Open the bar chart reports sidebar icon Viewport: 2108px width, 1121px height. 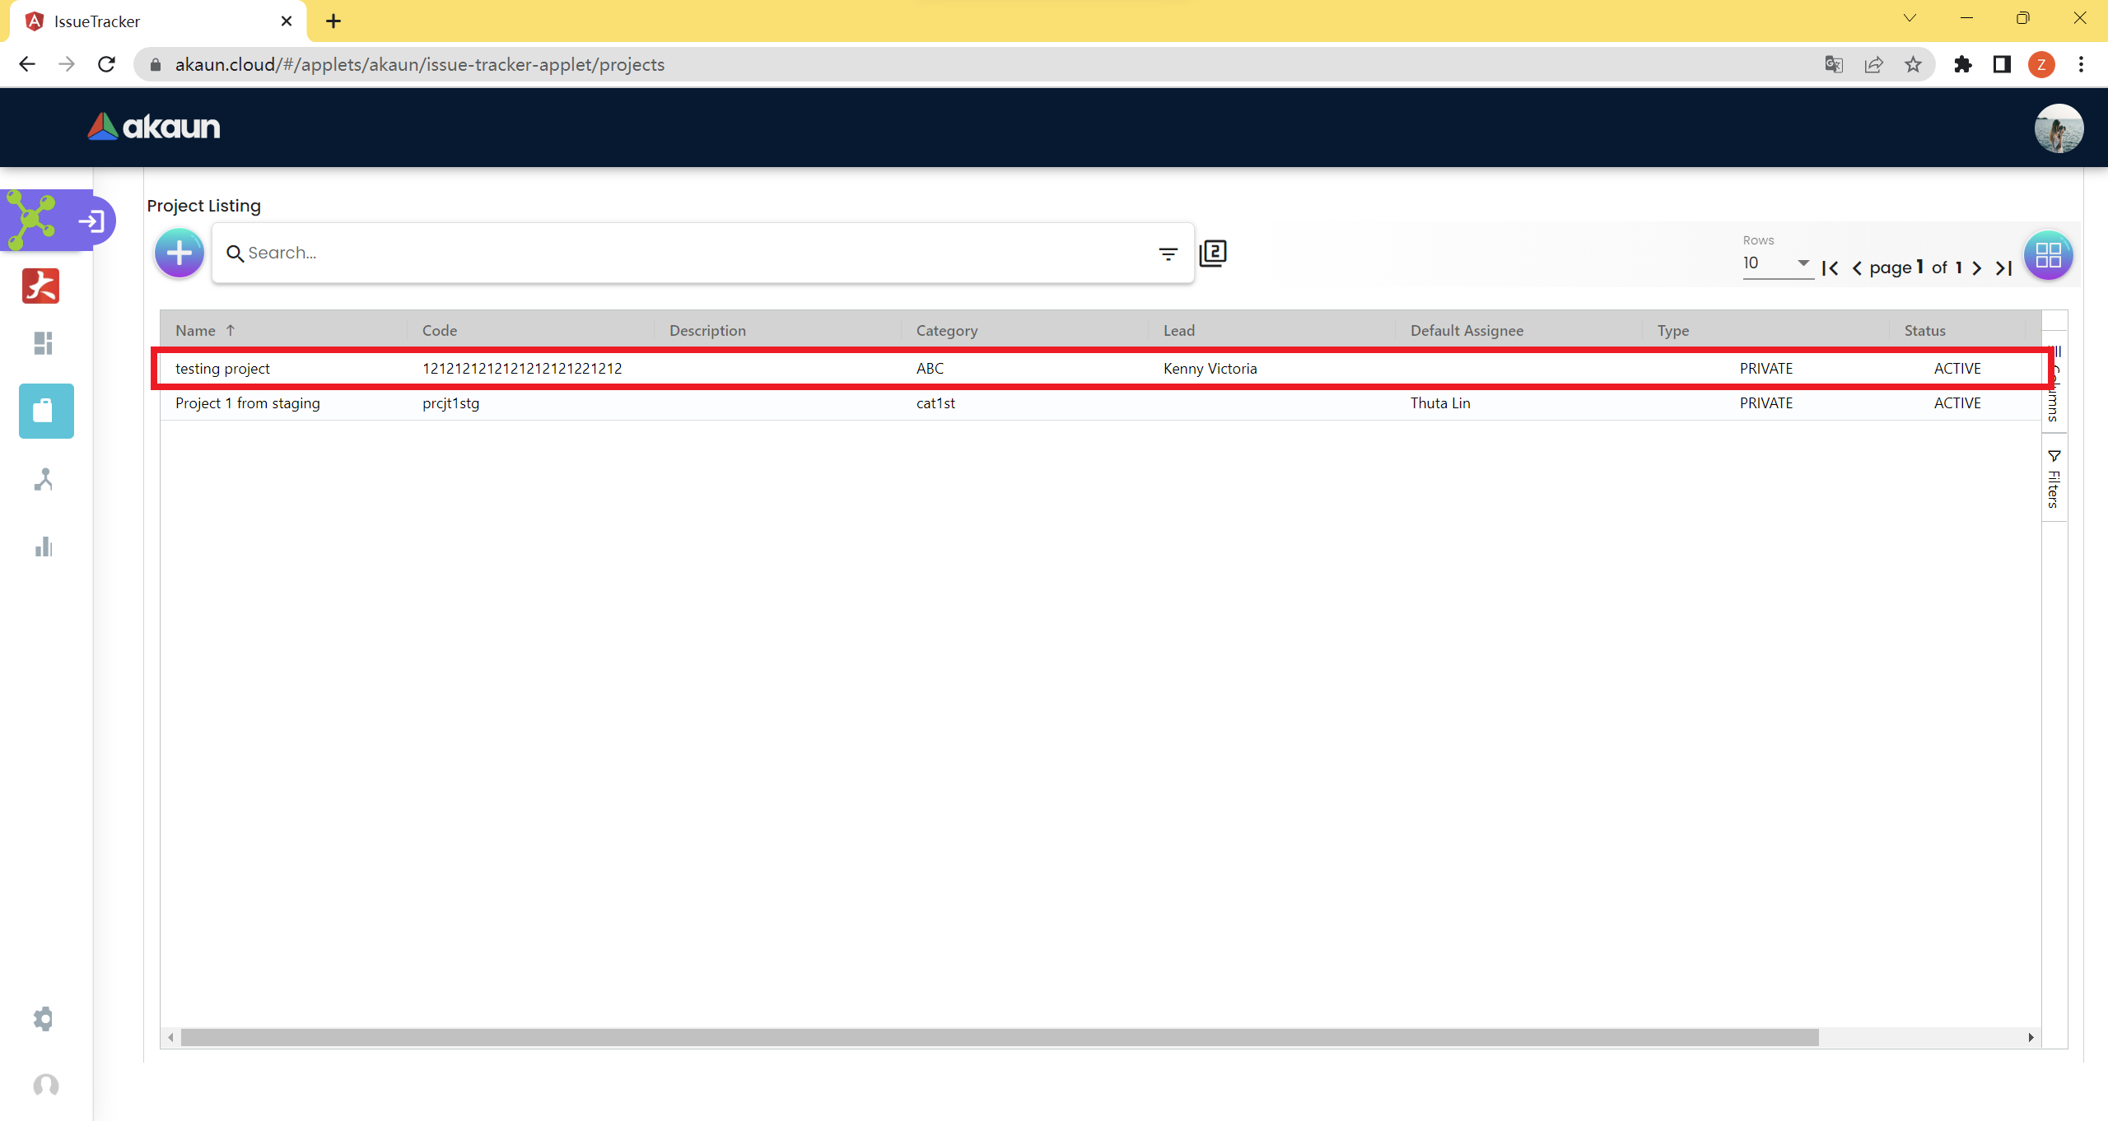[44, 547]
